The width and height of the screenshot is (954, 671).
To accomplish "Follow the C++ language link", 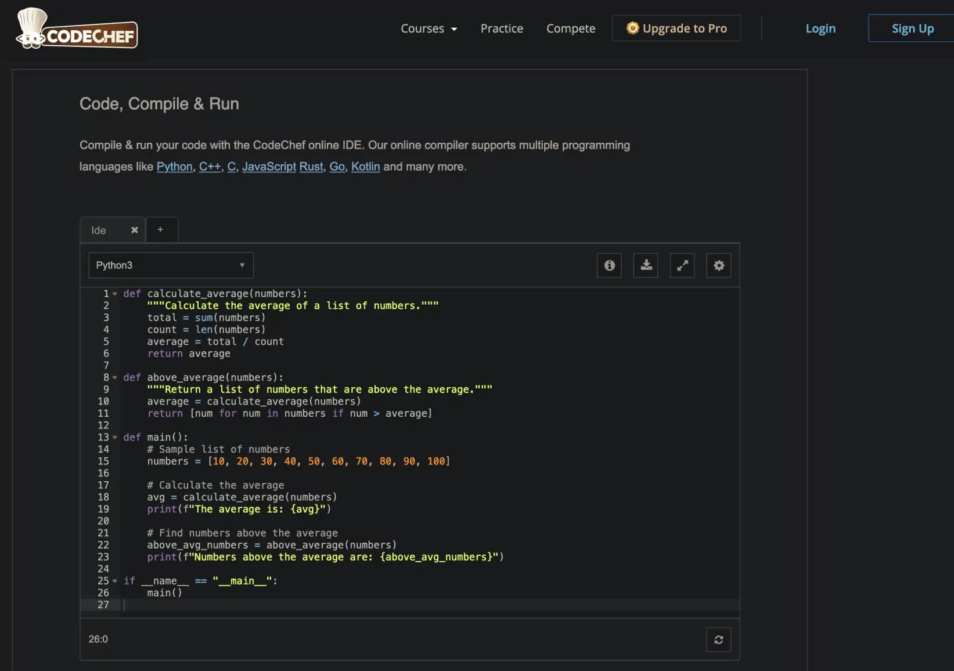I will point(210,167).
